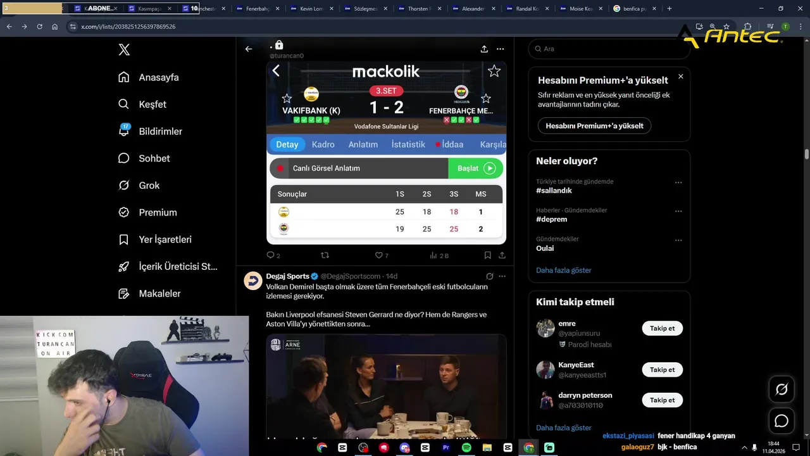The height and width of the screenshot is (456, 810).
Task: Switch to the Sözleşme browser tab
Action: click(x=364, y=8)
